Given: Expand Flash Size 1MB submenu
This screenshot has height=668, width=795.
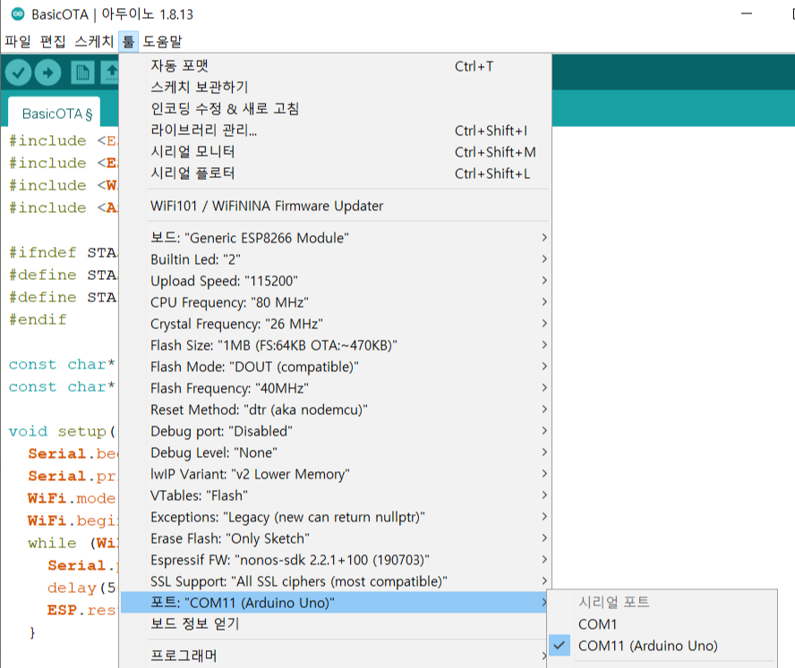Looking at the screenshot, I should point(335,345).
